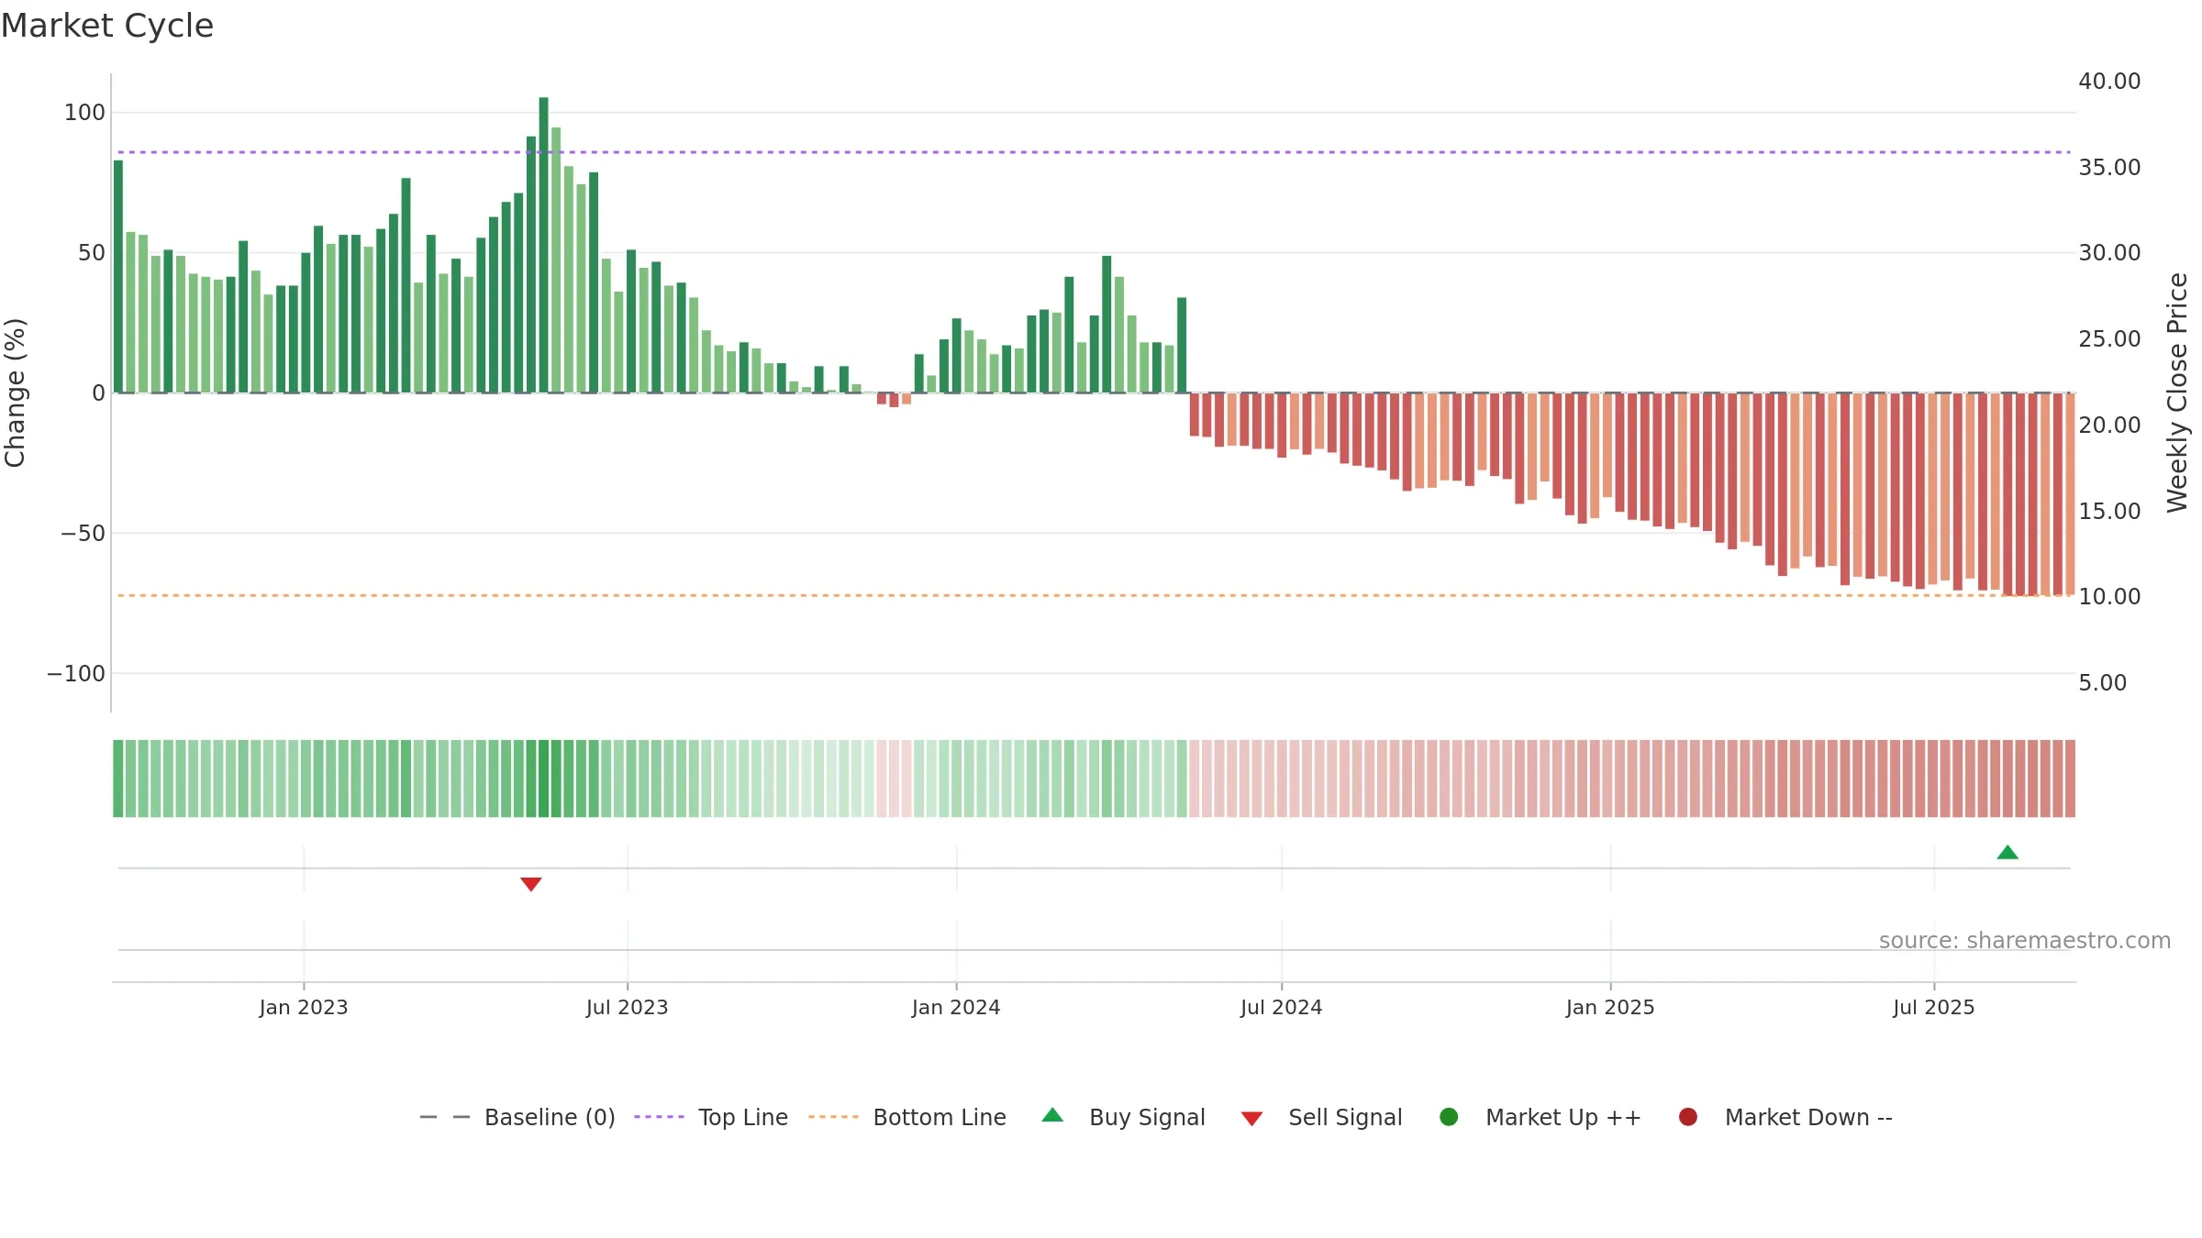
Task: Click the orange dotted bottom line
Action: (1094, 596)
